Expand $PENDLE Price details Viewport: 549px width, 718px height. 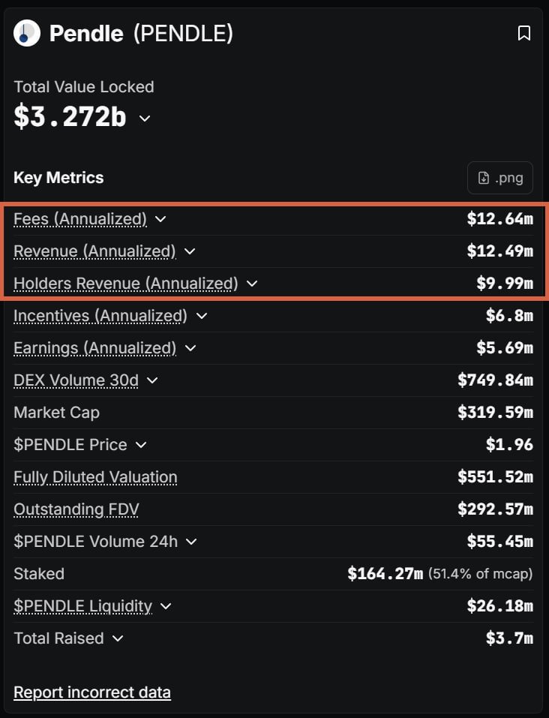pos(141,445)
